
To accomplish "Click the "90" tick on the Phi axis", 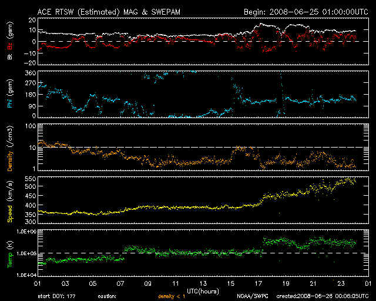I will [x=32, y=106].
